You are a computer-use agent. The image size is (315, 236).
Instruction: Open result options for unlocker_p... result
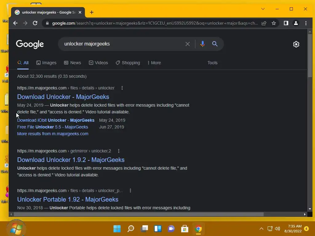pyautogui.click(x=130, y=191)
